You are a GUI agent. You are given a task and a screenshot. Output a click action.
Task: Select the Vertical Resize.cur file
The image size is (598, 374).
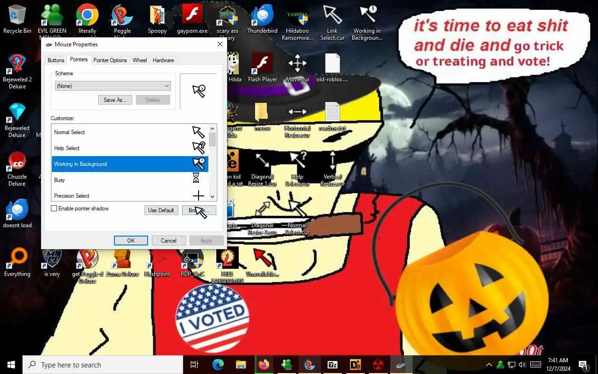click(x=332, y=168)
